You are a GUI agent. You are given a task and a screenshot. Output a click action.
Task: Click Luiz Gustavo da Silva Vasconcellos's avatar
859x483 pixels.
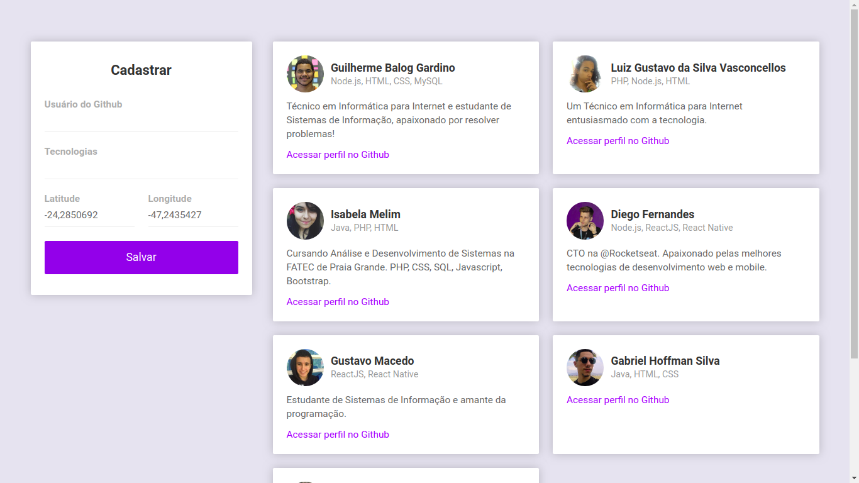pyautogui.click(x=585, y=74)
